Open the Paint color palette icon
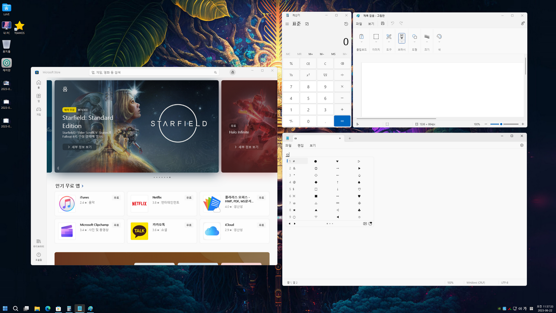556x313 pixels. (x=439, y=36)
